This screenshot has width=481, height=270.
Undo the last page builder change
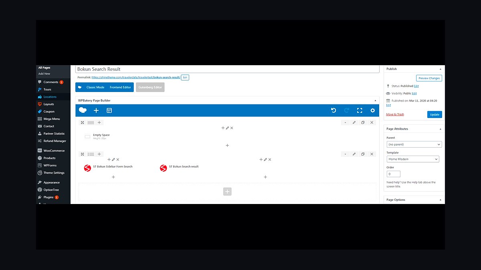333,110
